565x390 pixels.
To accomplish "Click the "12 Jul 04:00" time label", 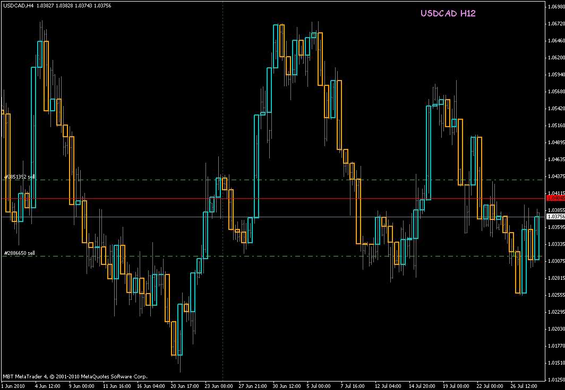I will [389, 386].
